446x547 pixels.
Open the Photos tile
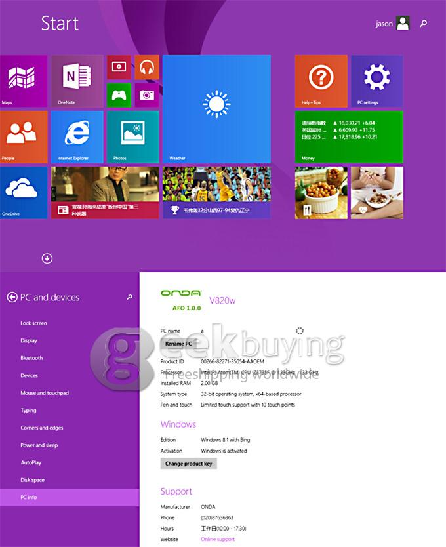[133, 136]
